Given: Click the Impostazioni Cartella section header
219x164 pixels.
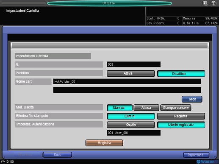Looking at the screenshot, I should 53,56.
